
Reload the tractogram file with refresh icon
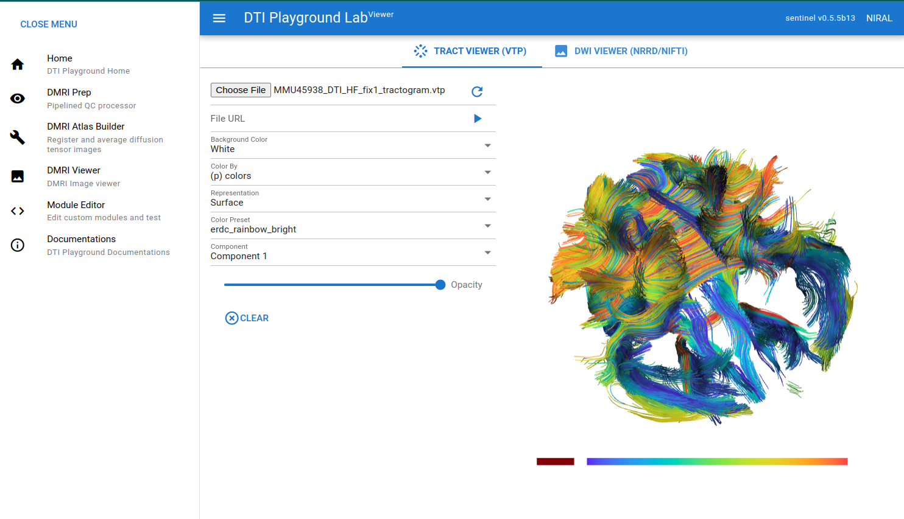(477, 91)
